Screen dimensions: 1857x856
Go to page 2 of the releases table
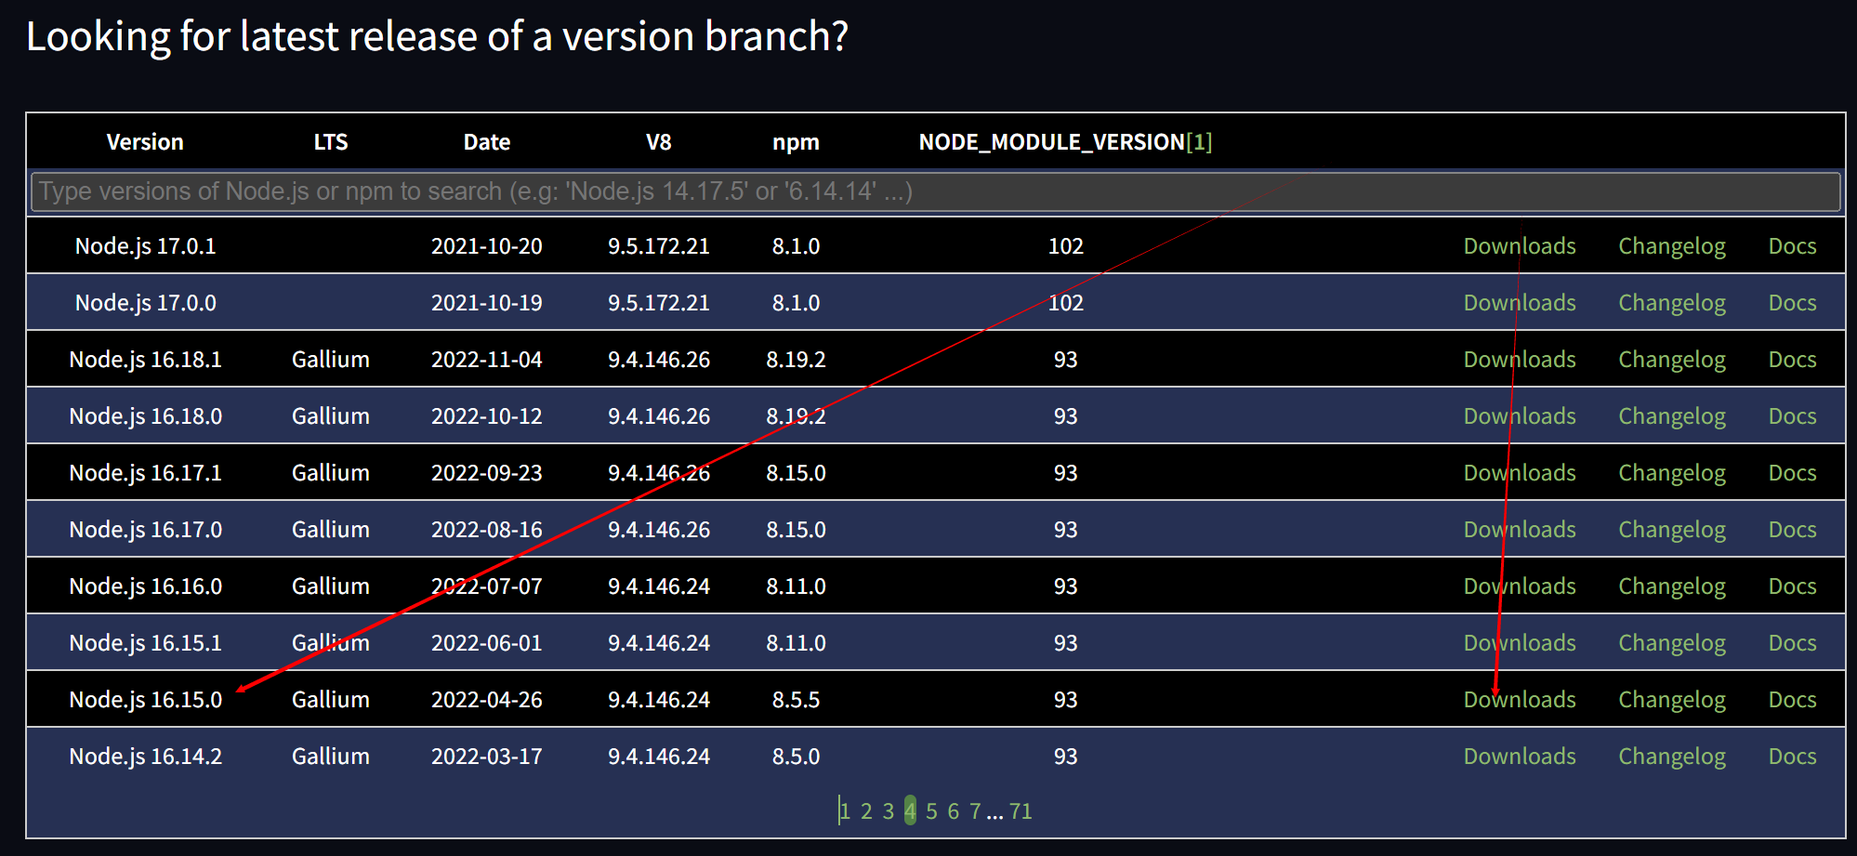(x=866, y=811)
